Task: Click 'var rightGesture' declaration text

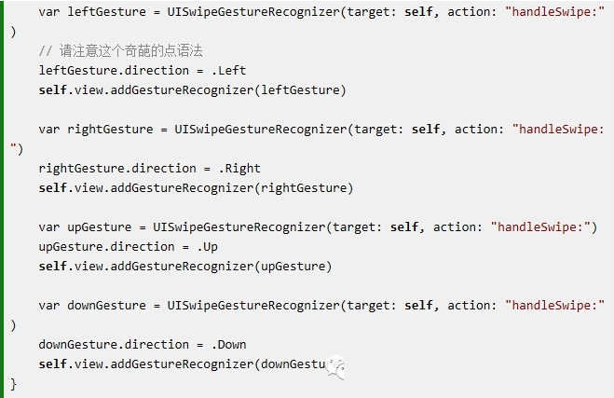Action: pyautogui.click(x=96, y=130)
